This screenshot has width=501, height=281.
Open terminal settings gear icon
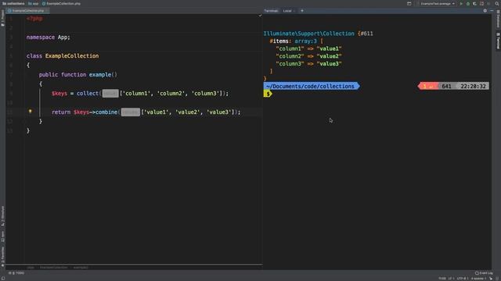tap(485, 10)
